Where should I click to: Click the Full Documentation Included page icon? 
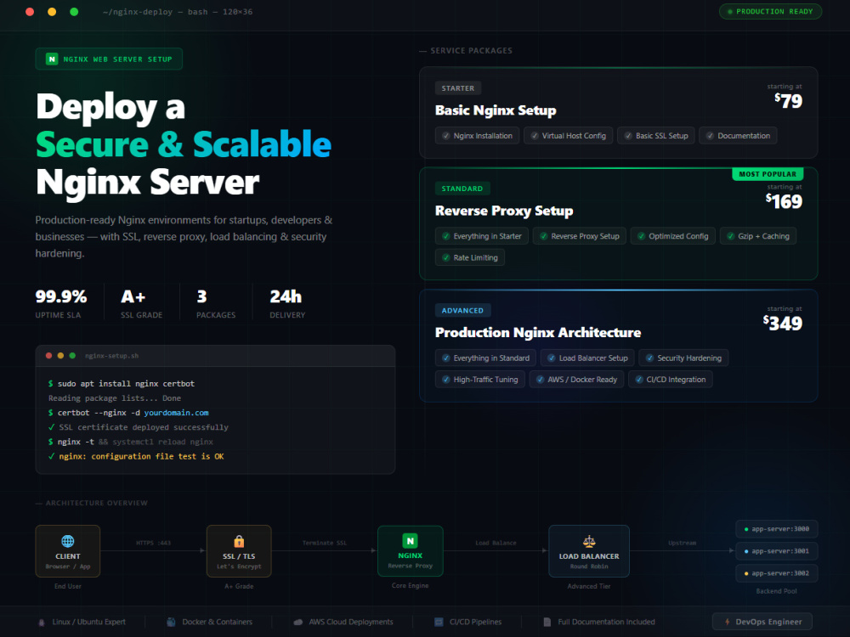(x=547, y=622)
